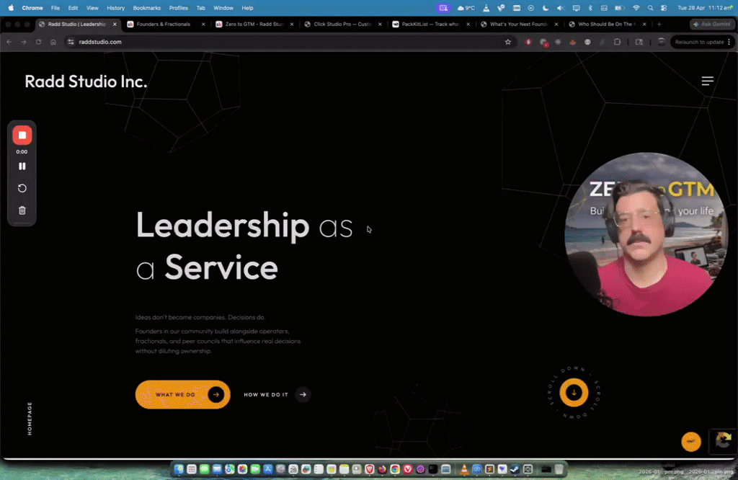Open Steam from the Dock
The height and width of the screenshot is (480, 738).
(515, 469)
